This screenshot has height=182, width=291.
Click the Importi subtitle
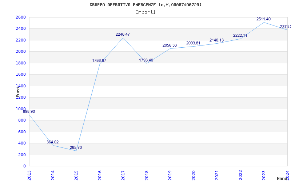click(x=145, y=12)
